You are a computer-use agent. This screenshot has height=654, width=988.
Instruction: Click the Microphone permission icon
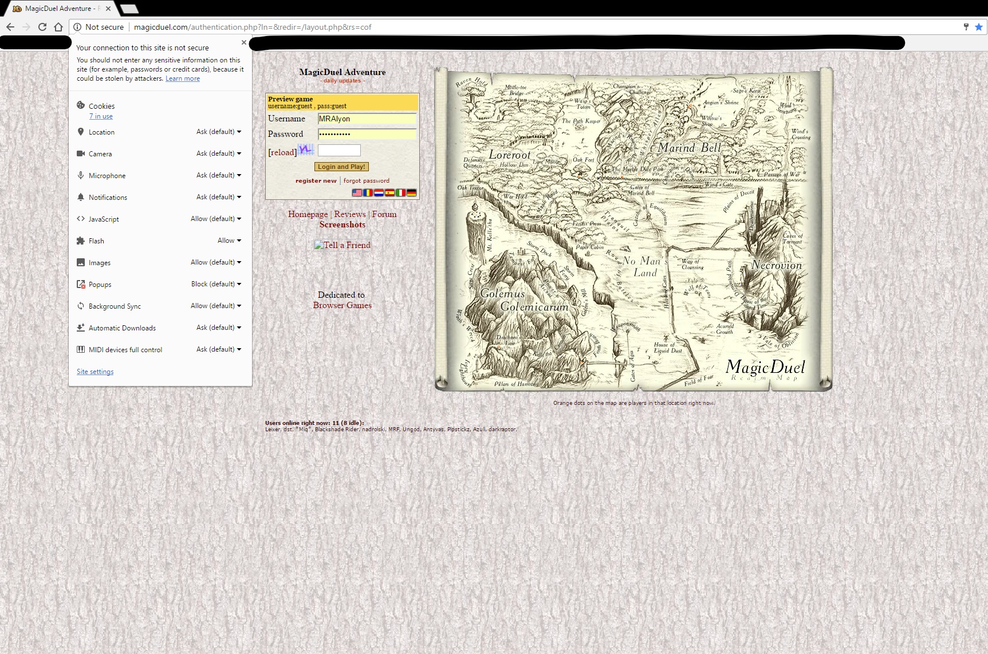pyautogui.click(x=81, y=175)
